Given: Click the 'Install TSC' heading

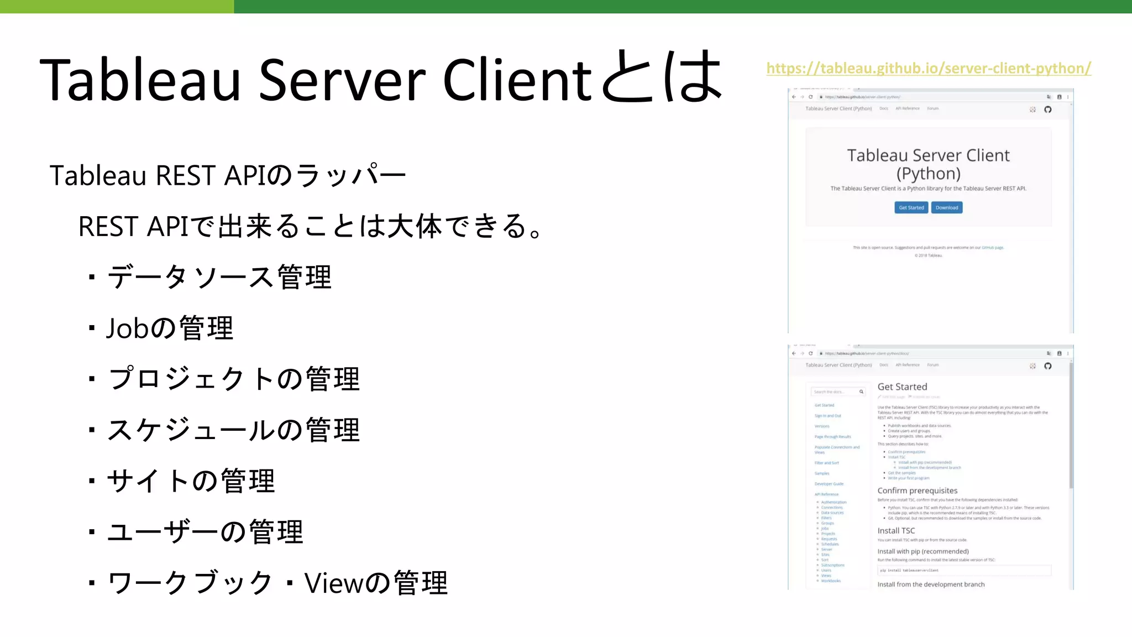Looking at the screenshot, I should (x=896, y=531).
